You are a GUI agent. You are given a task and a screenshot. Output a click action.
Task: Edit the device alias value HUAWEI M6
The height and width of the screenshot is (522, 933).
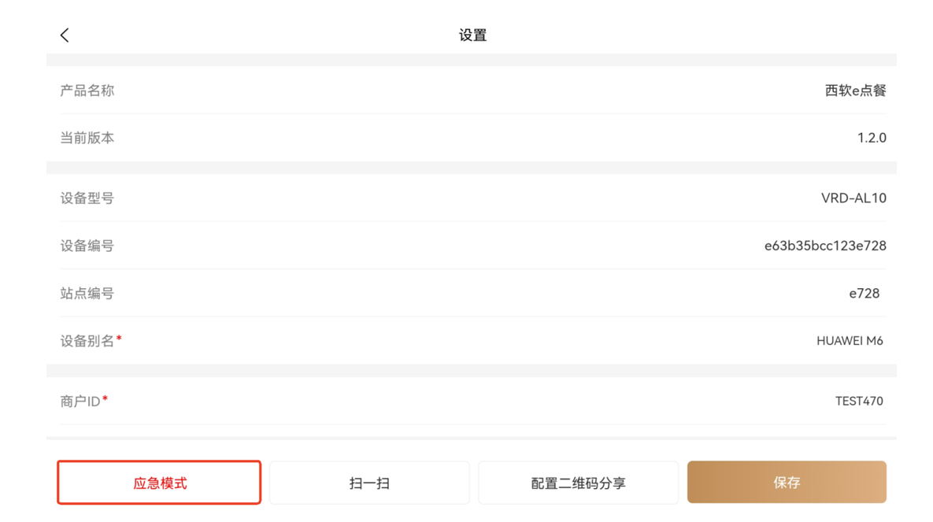(850, 341)
